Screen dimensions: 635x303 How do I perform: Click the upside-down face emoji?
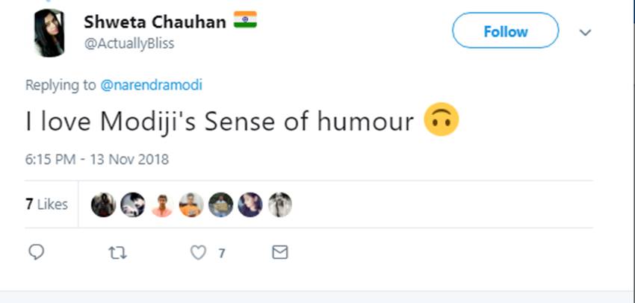441,122
